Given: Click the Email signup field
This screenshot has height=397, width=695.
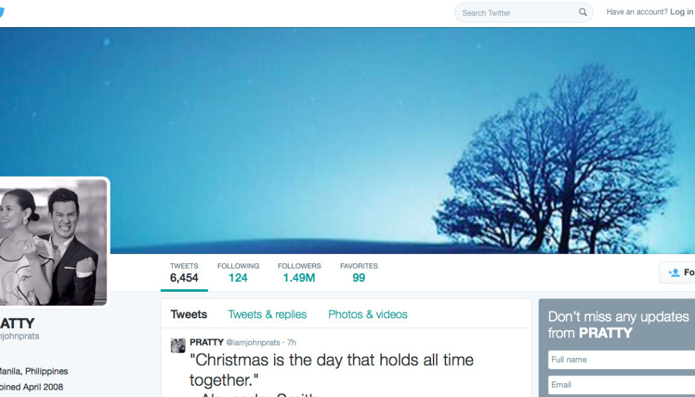Looking at the screenshot, I should coord(622,385).
